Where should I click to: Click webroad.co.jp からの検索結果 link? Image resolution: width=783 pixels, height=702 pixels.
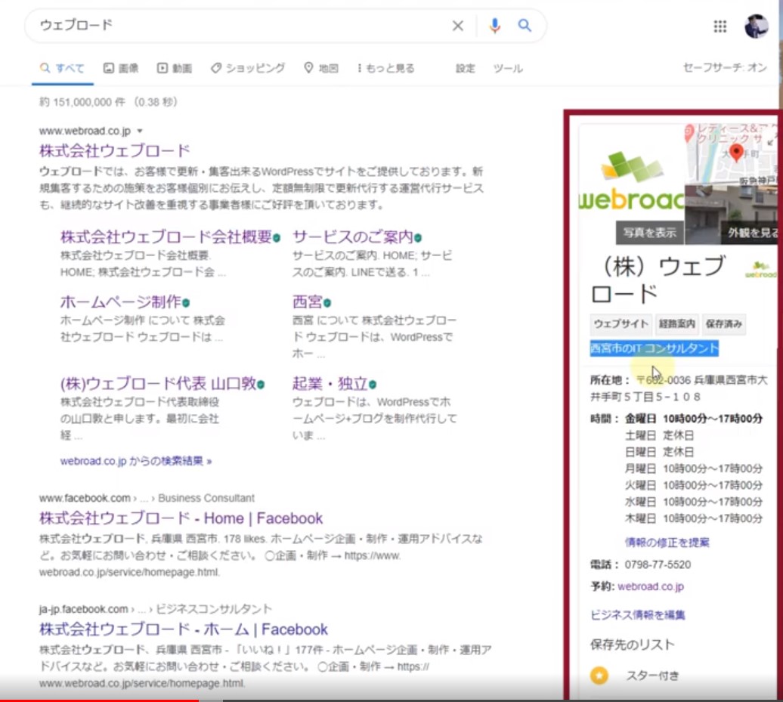pos(136,461)
